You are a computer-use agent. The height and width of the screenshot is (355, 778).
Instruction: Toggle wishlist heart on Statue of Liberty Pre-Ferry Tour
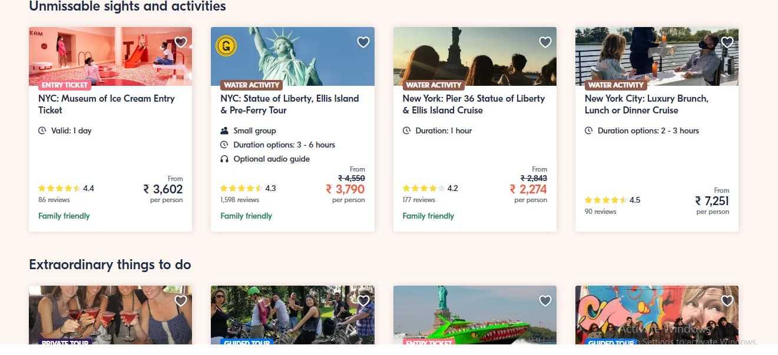(x=363, y=42)
